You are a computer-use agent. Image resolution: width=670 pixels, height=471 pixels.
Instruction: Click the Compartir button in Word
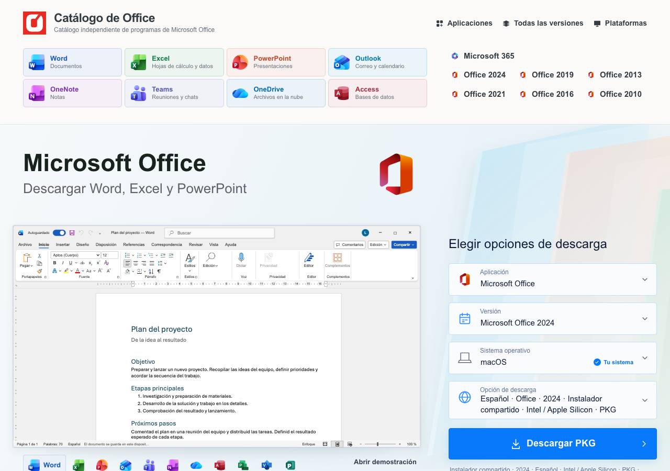[x=404, y=244]
